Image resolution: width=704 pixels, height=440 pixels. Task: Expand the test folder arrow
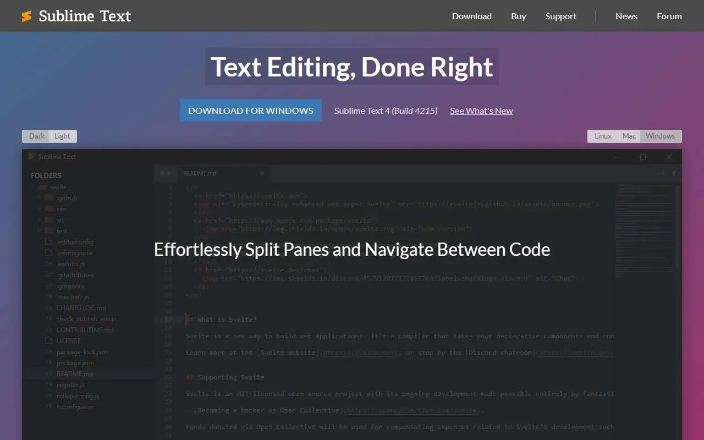coord(39,231)
